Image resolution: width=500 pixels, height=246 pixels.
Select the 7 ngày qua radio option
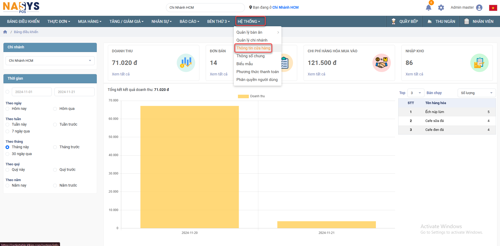coord(7,131)
